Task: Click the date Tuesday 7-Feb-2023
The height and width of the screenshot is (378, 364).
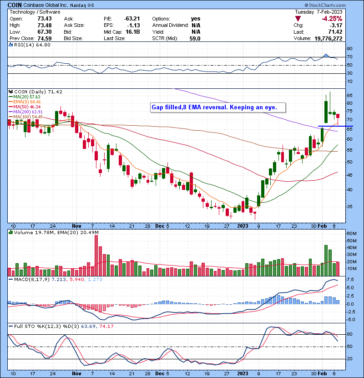Action: [x=318, y=12]
